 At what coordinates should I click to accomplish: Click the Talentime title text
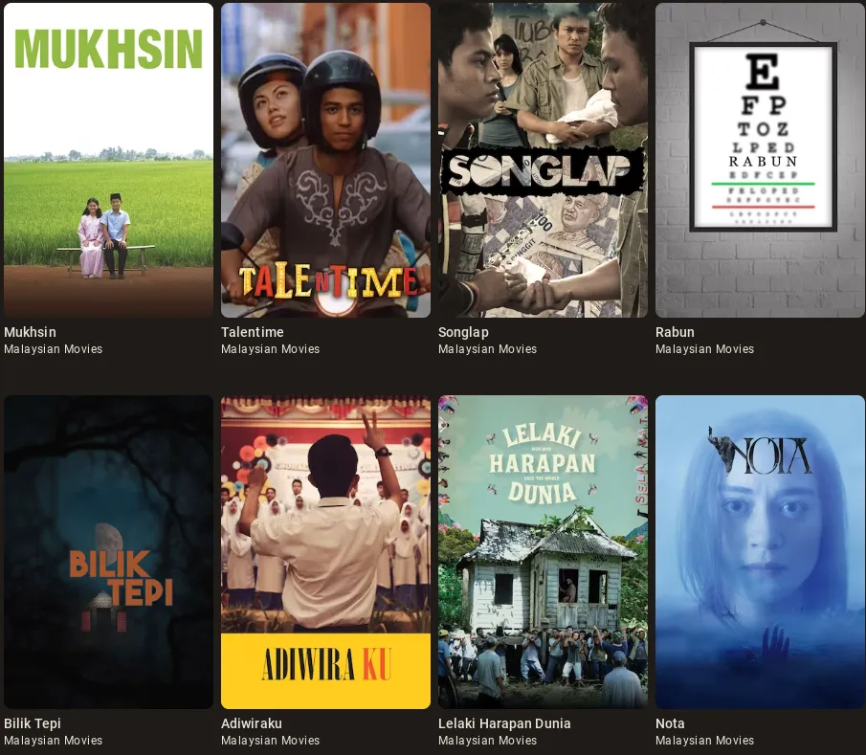[x=253, y=332]
